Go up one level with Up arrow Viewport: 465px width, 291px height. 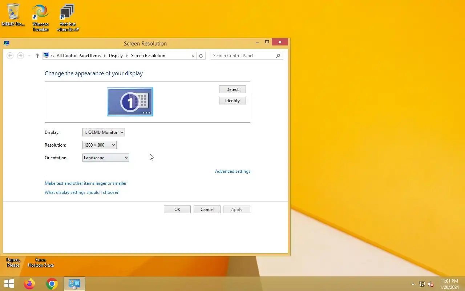click(x=37, y=56)
